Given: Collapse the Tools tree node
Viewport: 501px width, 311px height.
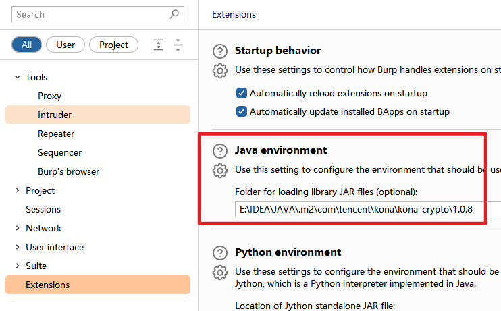Looking at the screenshot, I should tap(18, 77).
